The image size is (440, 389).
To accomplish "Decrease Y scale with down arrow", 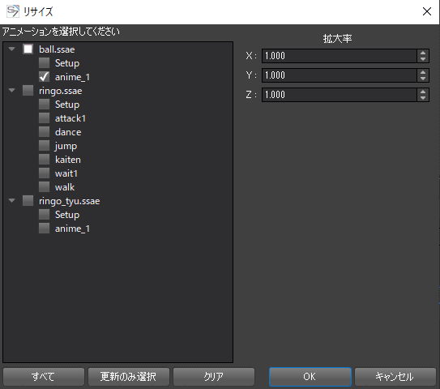I will [423, 79].
